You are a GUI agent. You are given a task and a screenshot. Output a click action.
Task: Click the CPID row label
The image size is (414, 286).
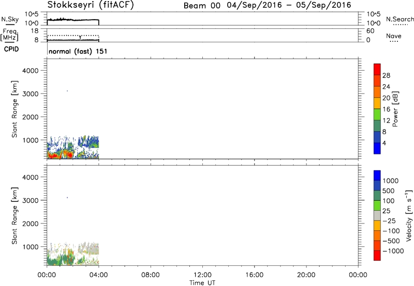(x=11, y=49)
